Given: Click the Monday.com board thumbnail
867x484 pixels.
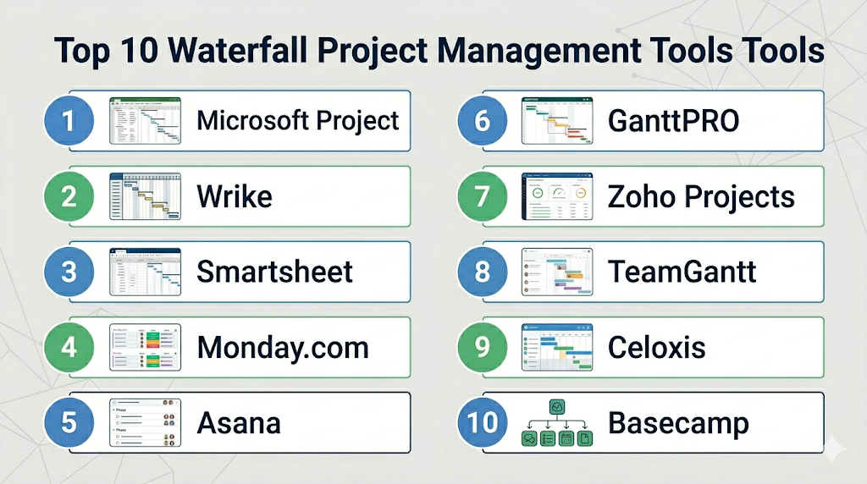Looking at the screenshot, I should click(x=145, y=347).
